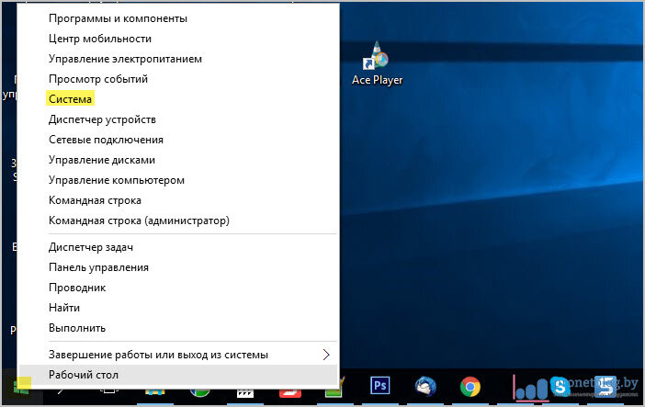Select Центр мобильности menu entry
Screen dimensions: 645x407
(178, 39)
